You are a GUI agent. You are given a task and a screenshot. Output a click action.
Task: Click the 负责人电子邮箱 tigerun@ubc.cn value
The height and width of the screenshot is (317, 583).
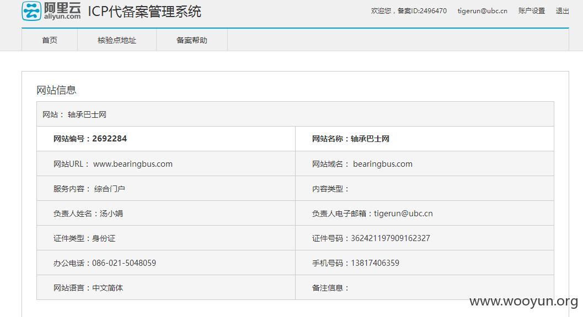[x=403, y=214]
